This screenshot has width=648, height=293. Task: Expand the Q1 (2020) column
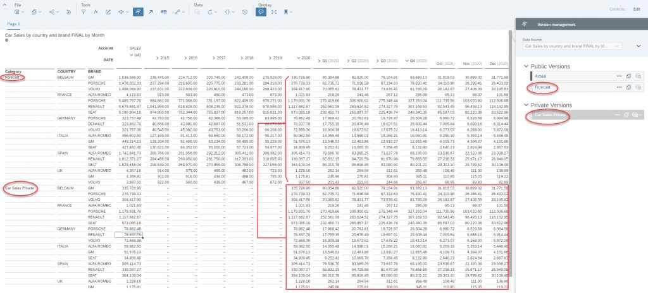318,61
